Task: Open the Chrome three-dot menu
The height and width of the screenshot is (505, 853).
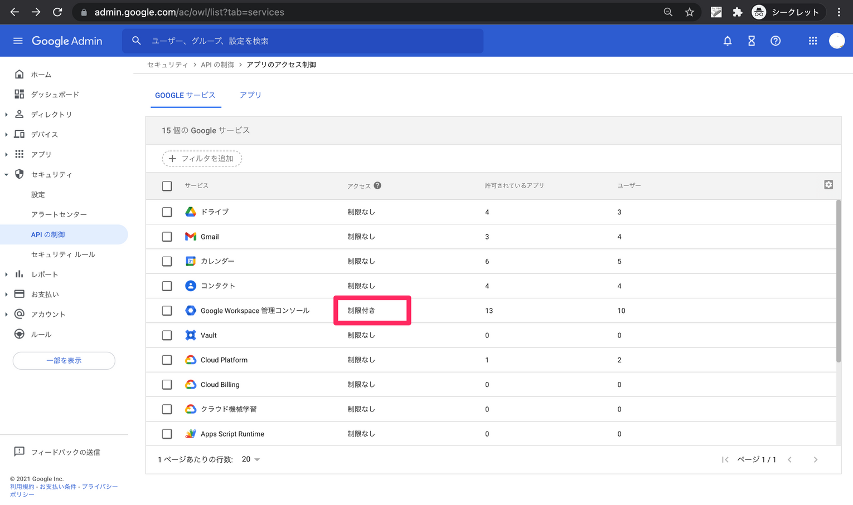Action: click(x=839, y=12)
